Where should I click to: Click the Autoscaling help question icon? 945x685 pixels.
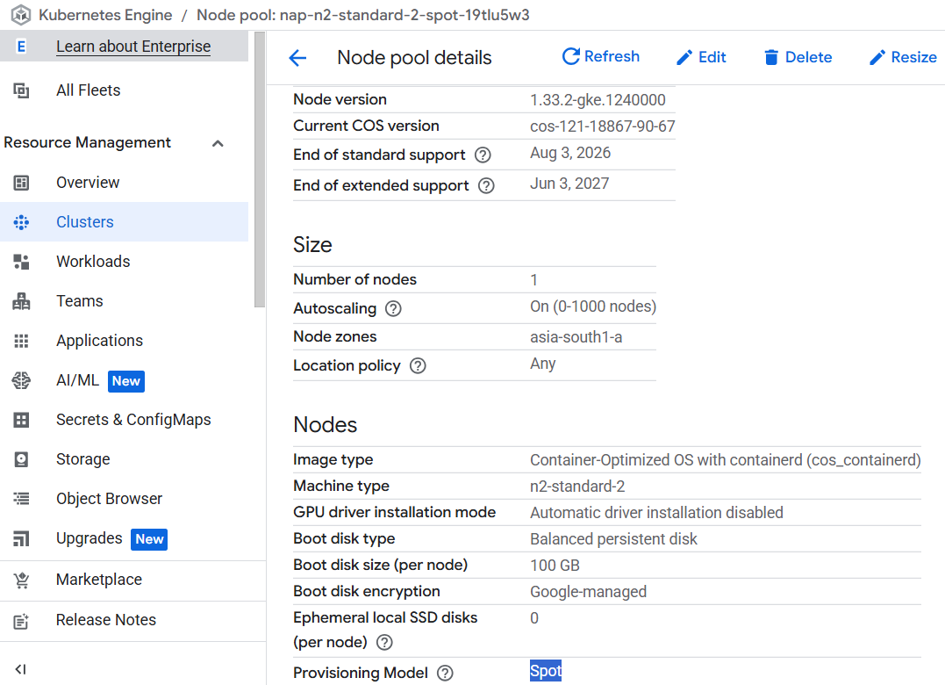point(393,309)
